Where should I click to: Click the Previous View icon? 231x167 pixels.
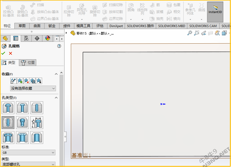(204, 33)
